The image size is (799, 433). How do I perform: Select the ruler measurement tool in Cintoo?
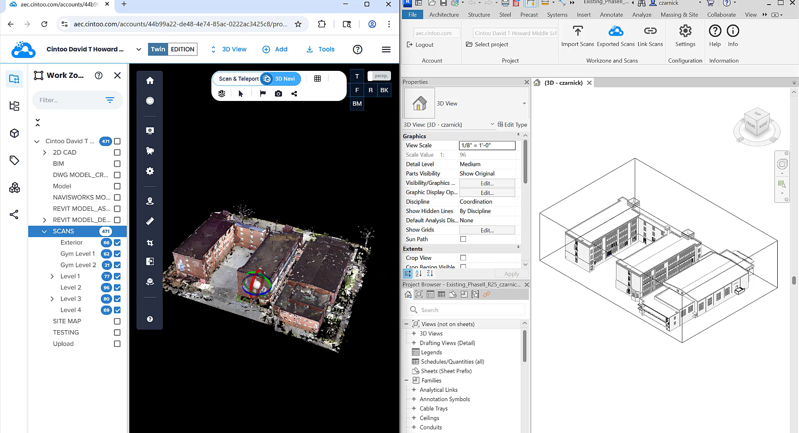tap(150, 221)
